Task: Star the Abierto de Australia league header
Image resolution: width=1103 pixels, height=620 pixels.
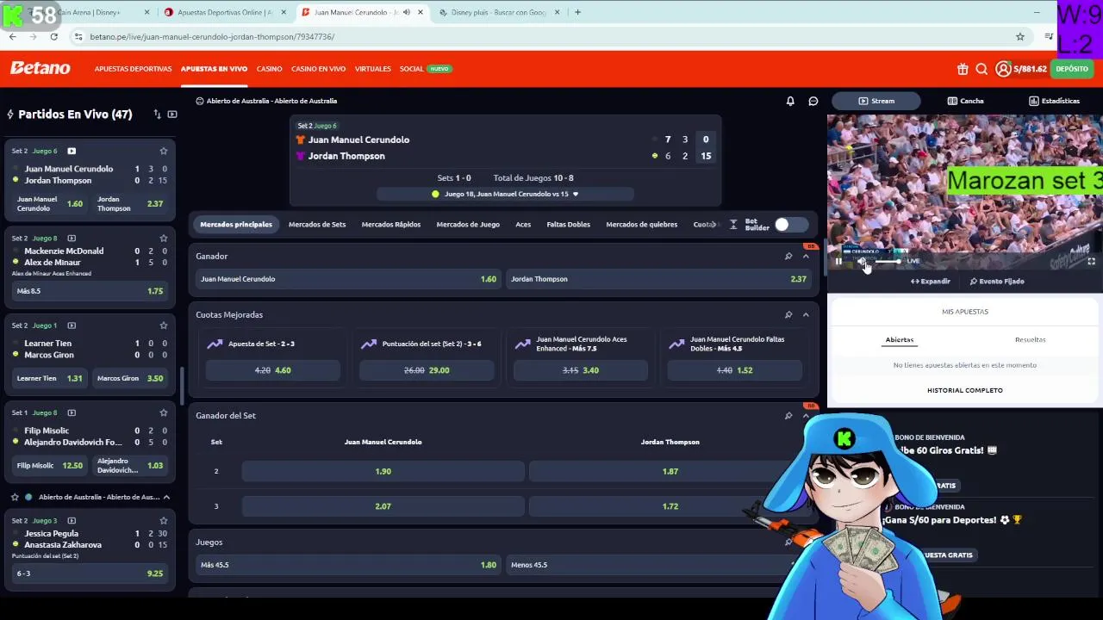Action: pyautogui.click(x=15, y=497)
